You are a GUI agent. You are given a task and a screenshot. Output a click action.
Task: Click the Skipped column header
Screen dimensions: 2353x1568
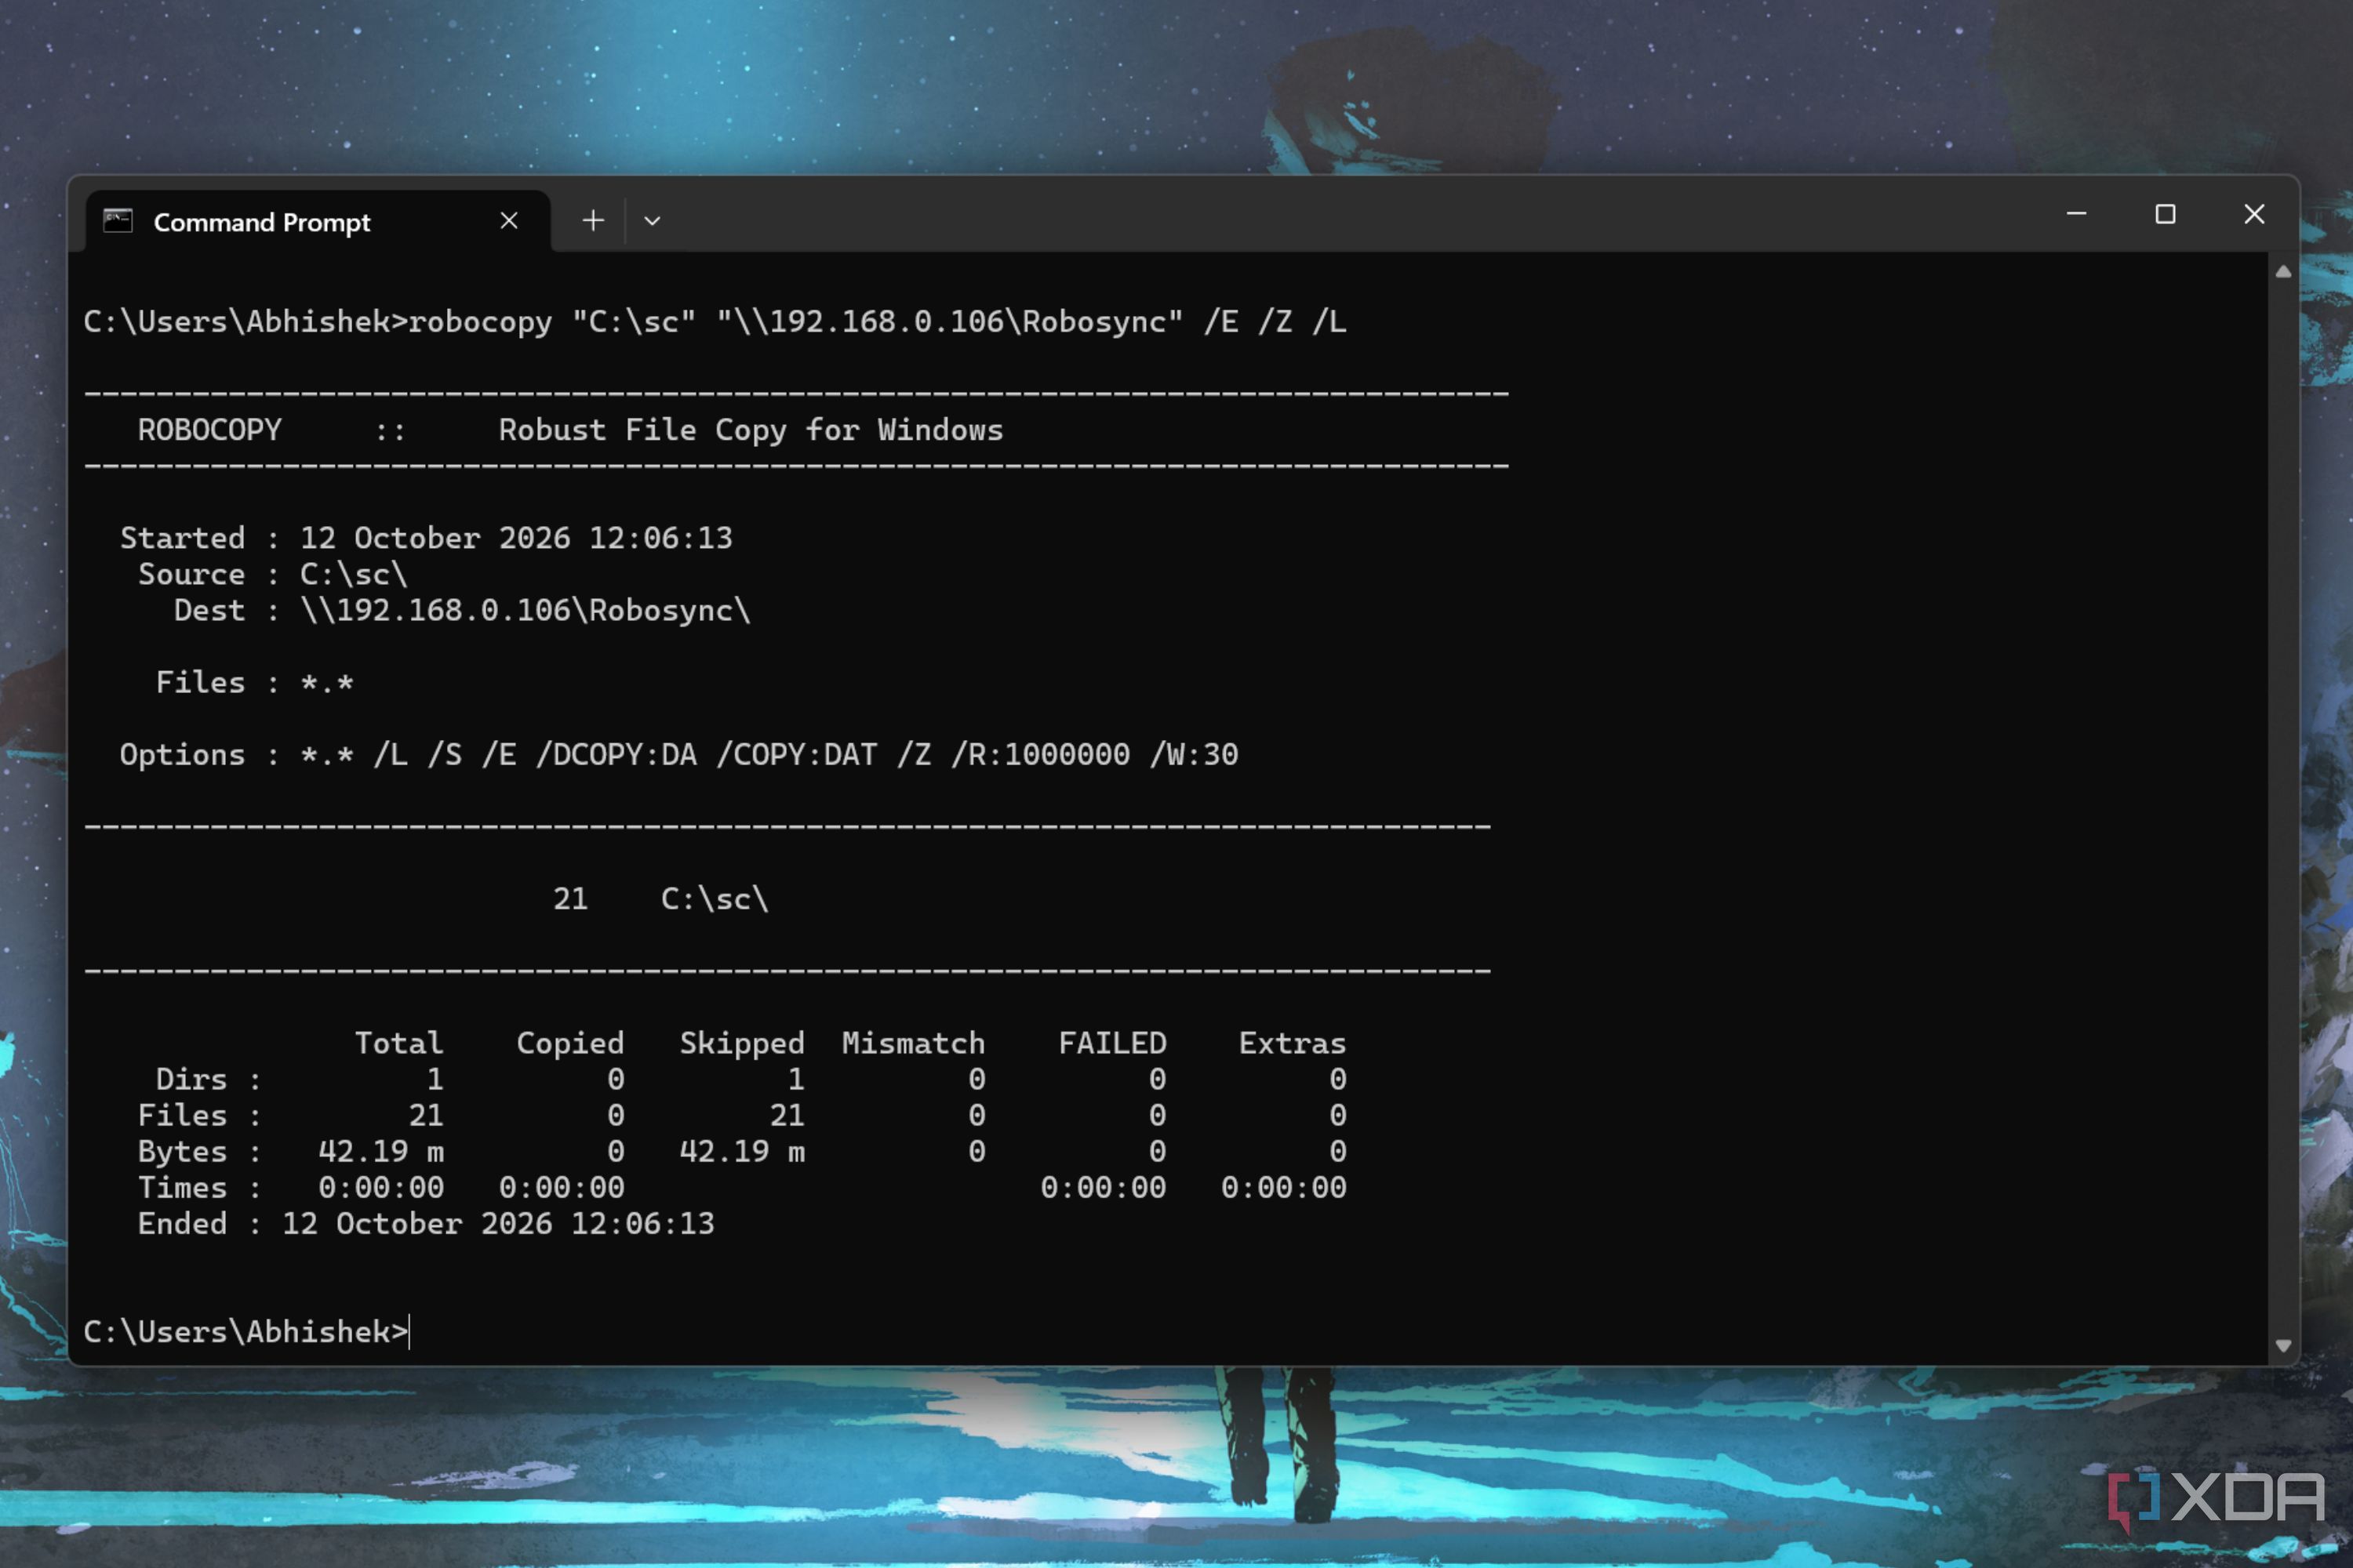pyautogui.click(x=741, y=1043)
